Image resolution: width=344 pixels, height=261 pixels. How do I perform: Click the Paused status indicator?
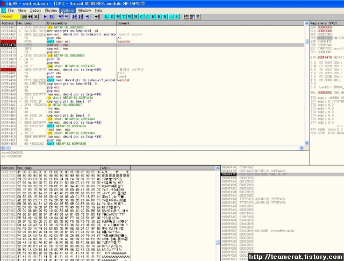tap(10, 17)
